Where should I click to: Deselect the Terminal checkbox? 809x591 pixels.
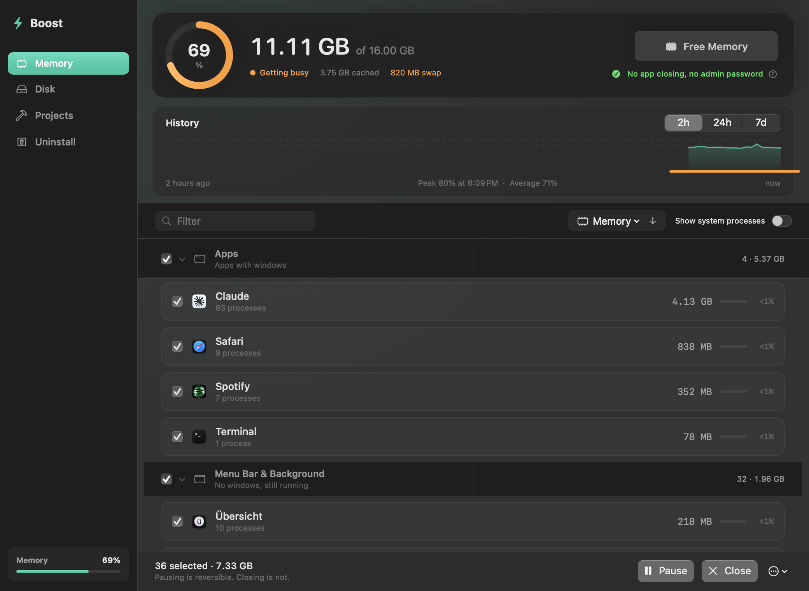click(177, 437)
